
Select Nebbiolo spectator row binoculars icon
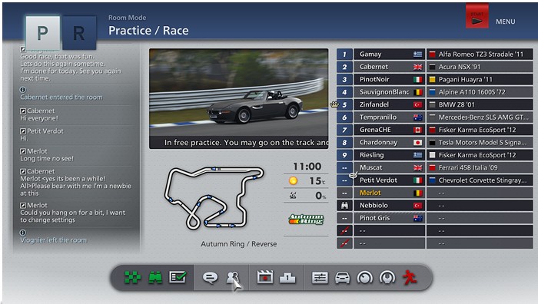point(344,205)
